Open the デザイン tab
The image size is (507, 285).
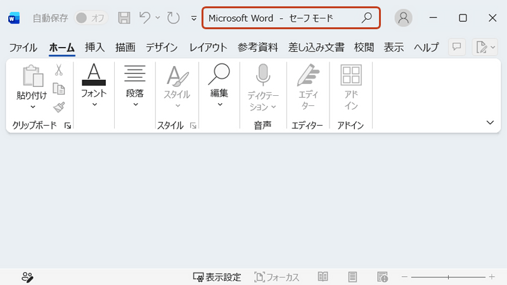click(x=162, y=48)
